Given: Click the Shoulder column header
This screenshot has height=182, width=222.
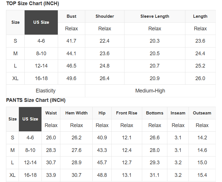Looking at the screenshot, I should (105, 16).
